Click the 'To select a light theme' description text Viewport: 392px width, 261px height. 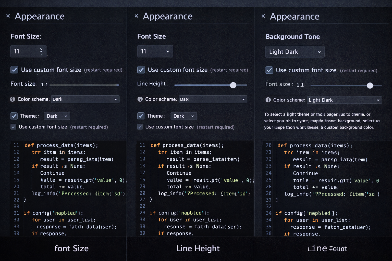pos(322,121)
